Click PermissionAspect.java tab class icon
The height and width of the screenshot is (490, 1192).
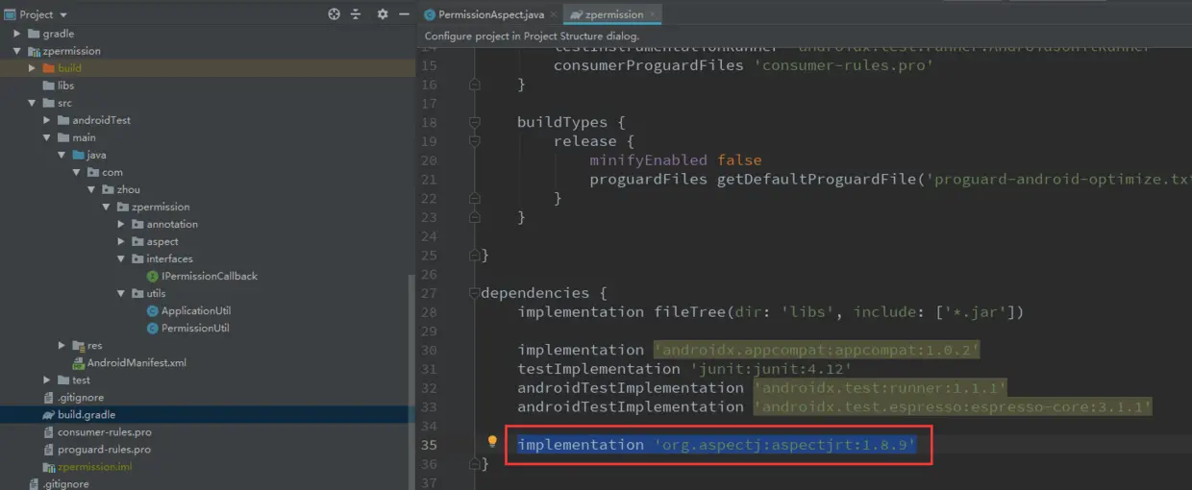[430, 14]
